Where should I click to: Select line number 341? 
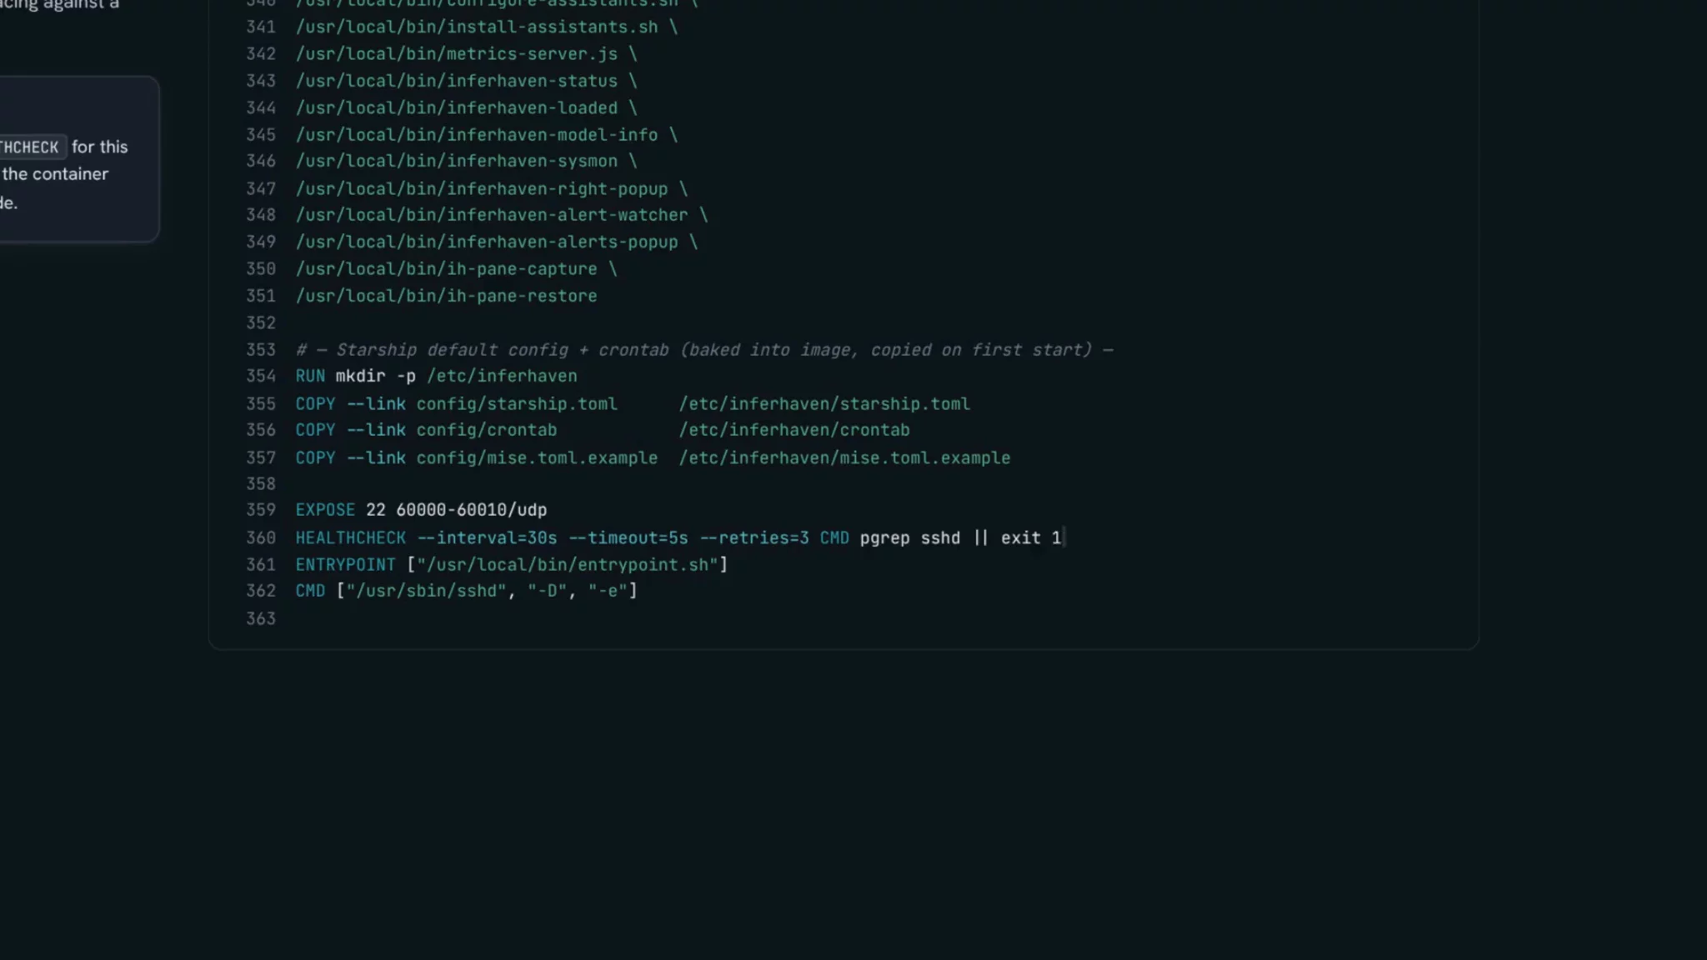click(x=261, y=27)
